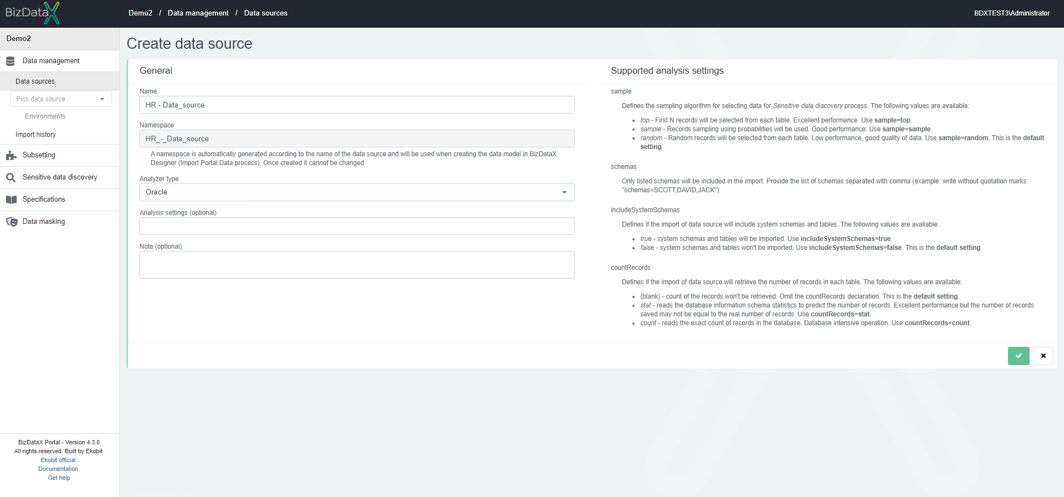Screen dimensions: 1064x497
Task: Click the Data management breadcrumb link
Action: point(198,13)
